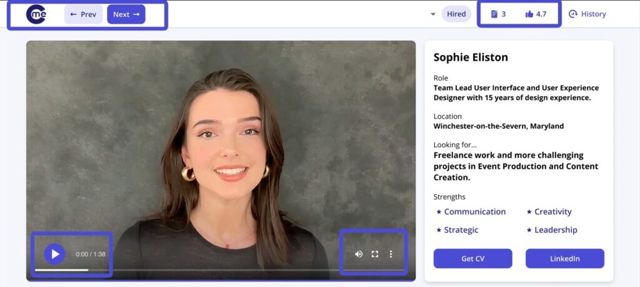Screen dimensions: 640x287
Task: Download resume with Get CV
Action: coord(472,258)
